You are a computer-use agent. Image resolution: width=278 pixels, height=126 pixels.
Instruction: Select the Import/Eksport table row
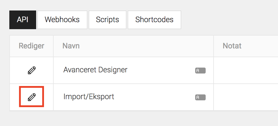click(x=144, y=97)
